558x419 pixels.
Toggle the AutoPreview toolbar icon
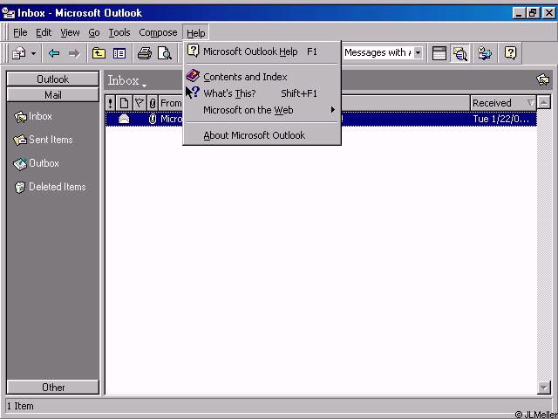(x=459, y=53)
